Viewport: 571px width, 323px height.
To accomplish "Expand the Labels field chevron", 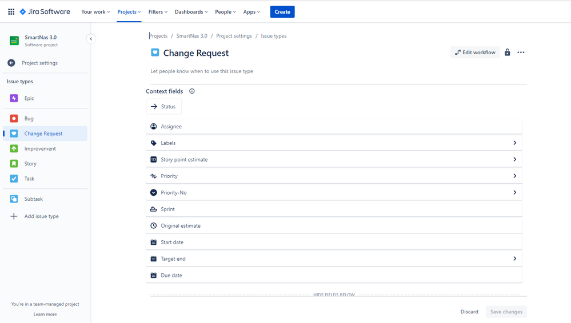I will pyautogui.click(x=514, y=143).
